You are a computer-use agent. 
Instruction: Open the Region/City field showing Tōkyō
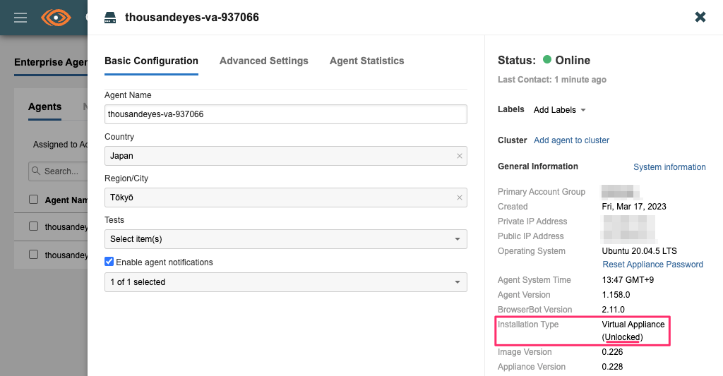click(286, 198)
